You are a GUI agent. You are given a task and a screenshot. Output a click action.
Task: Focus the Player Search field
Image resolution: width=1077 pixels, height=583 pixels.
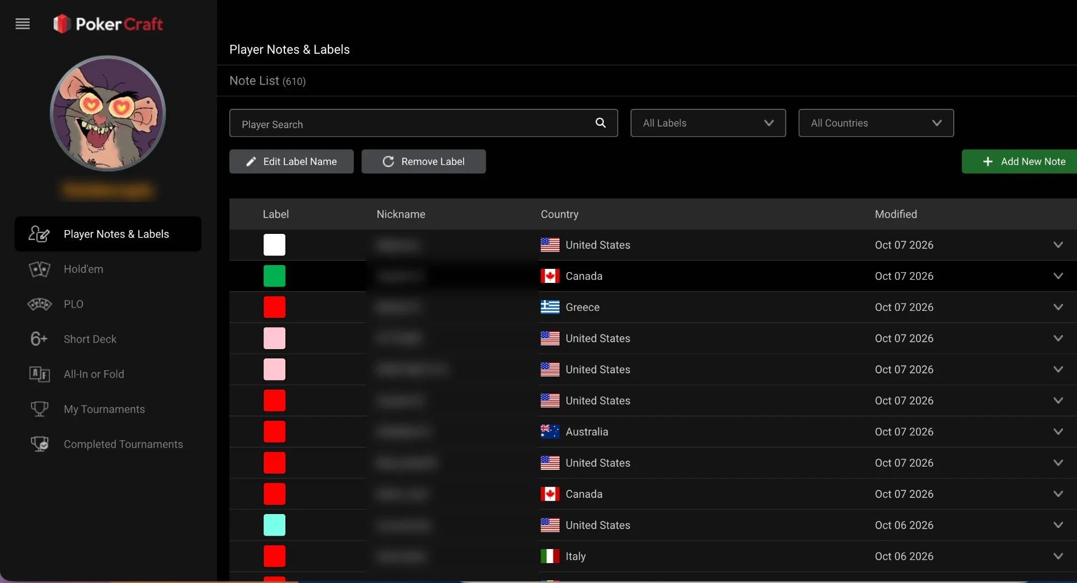(x=423, y=123)
